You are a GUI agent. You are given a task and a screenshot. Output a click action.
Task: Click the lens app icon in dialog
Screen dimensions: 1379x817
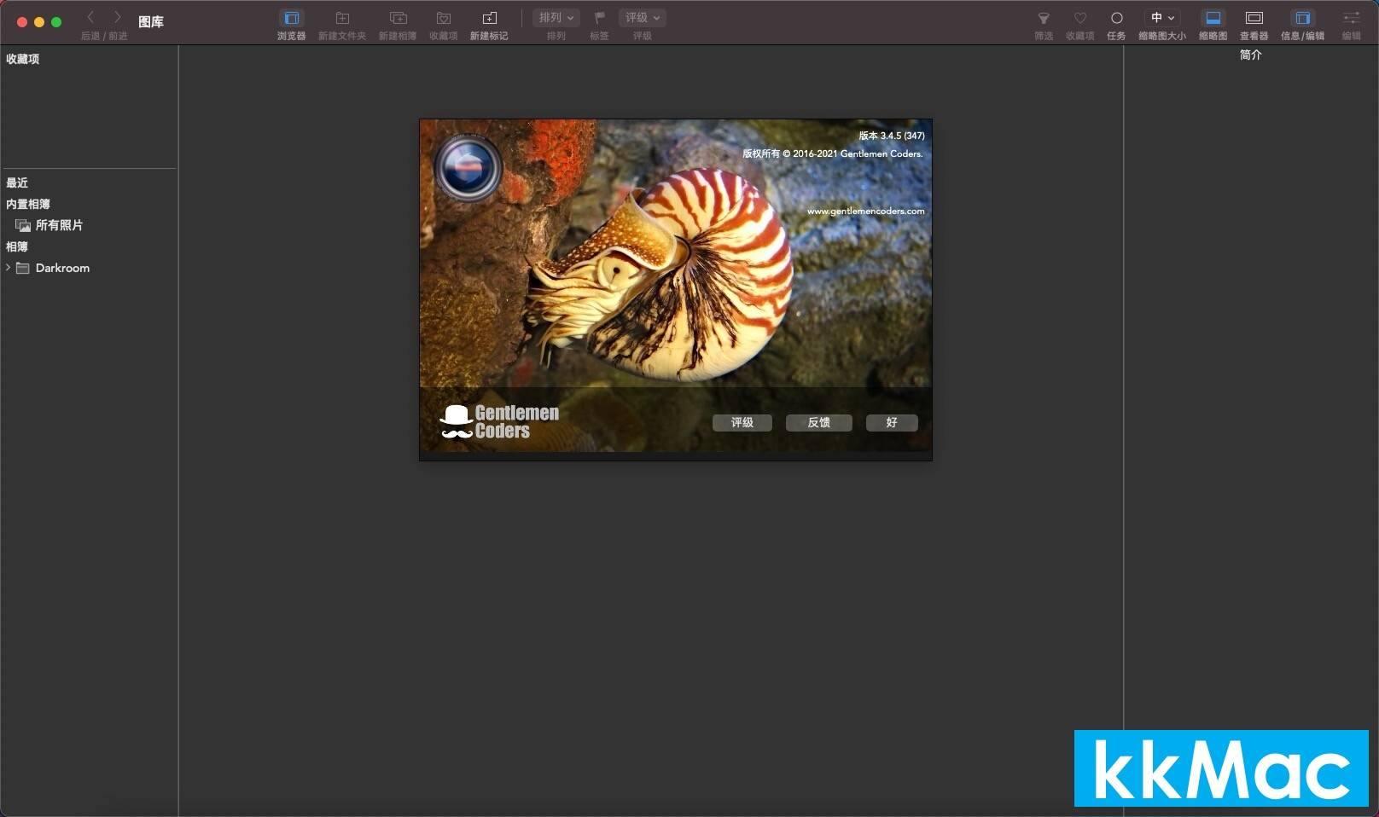(467, 166)
